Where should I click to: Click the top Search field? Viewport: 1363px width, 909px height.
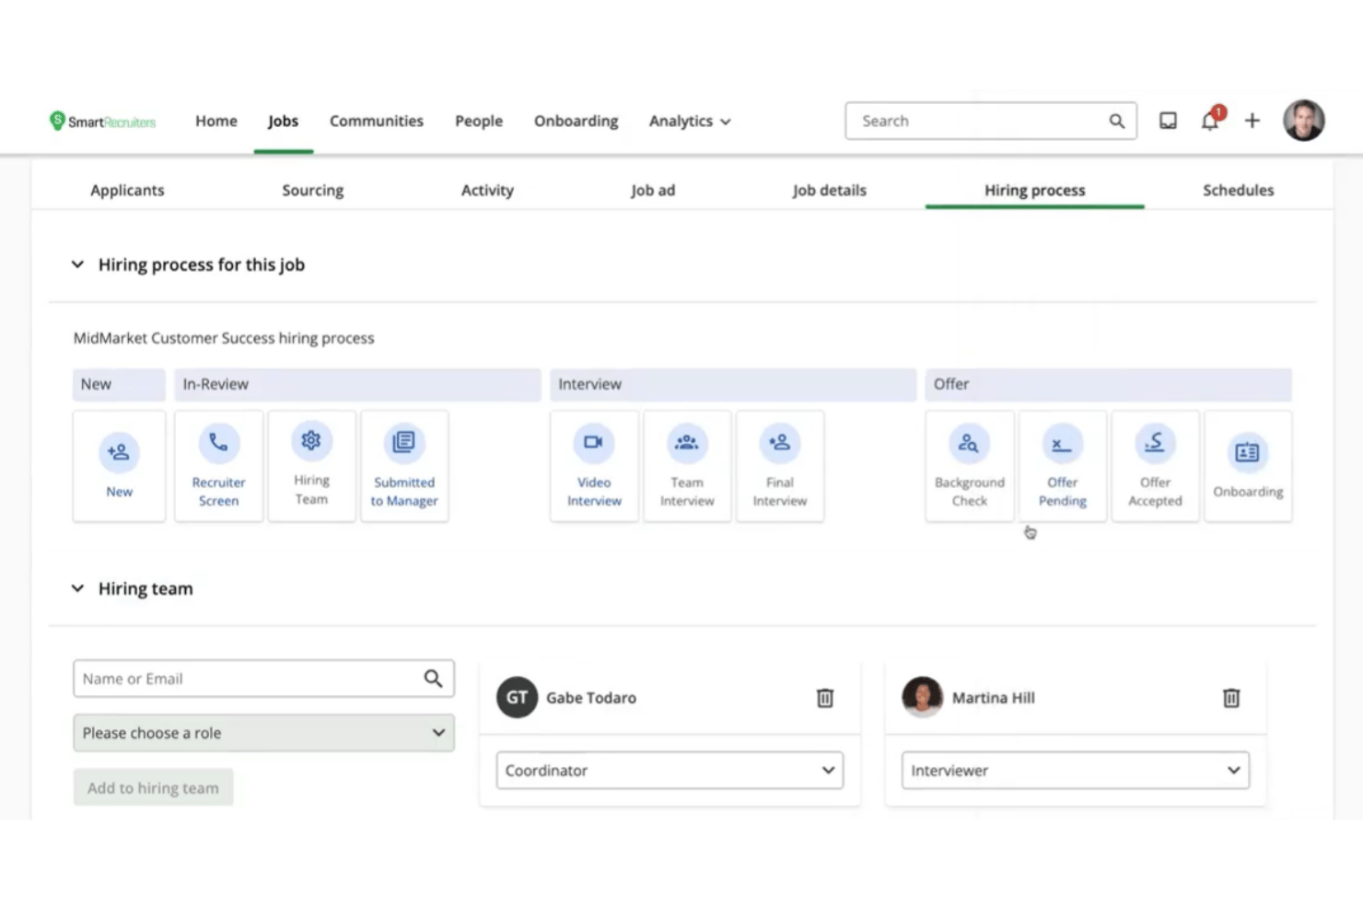coord(991,121)
